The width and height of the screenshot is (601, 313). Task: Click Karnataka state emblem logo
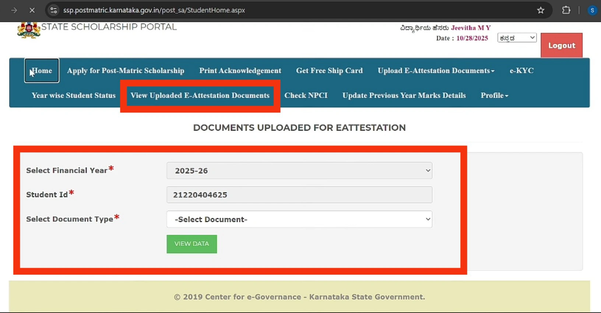(x=29, y=30)
